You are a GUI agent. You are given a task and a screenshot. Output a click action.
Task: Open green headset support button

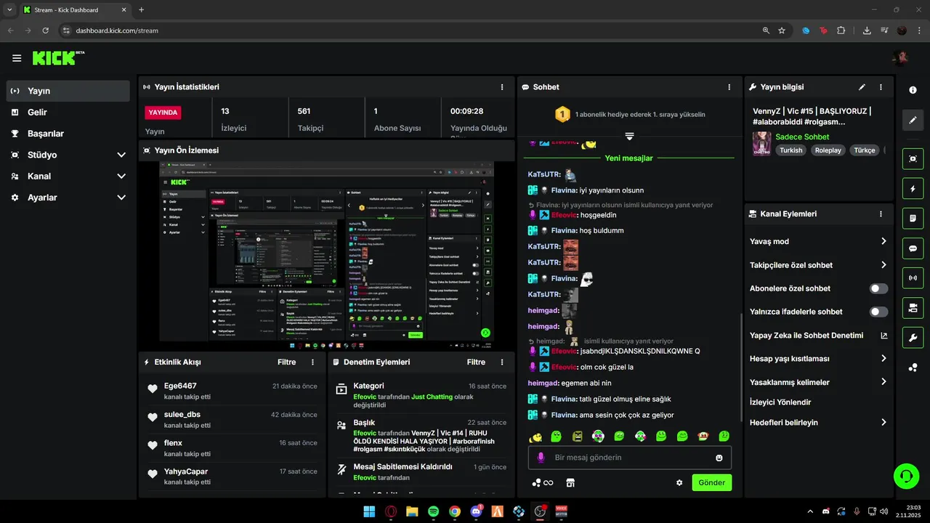(x=906, y=477)
